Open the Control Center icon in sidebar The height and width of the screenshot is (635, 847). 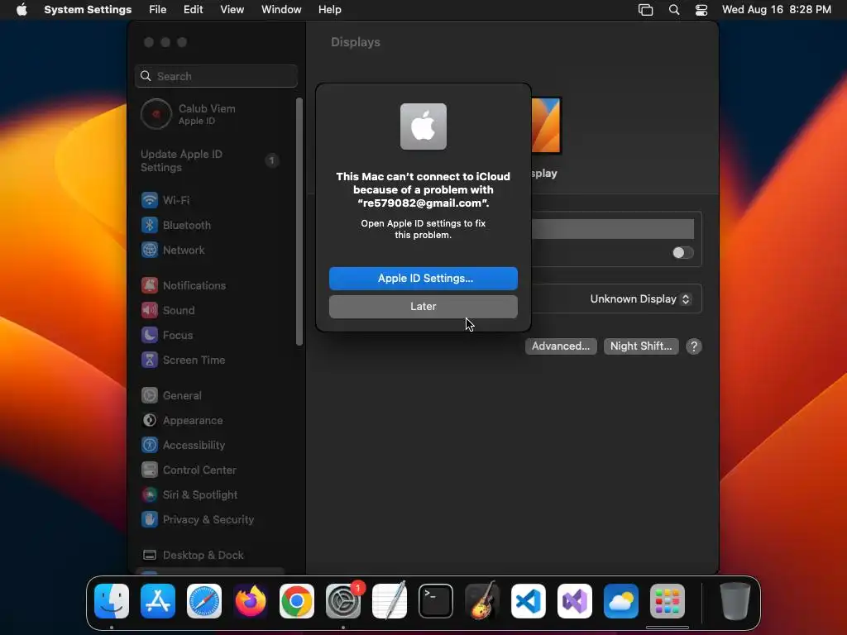[x=150, y=470]
